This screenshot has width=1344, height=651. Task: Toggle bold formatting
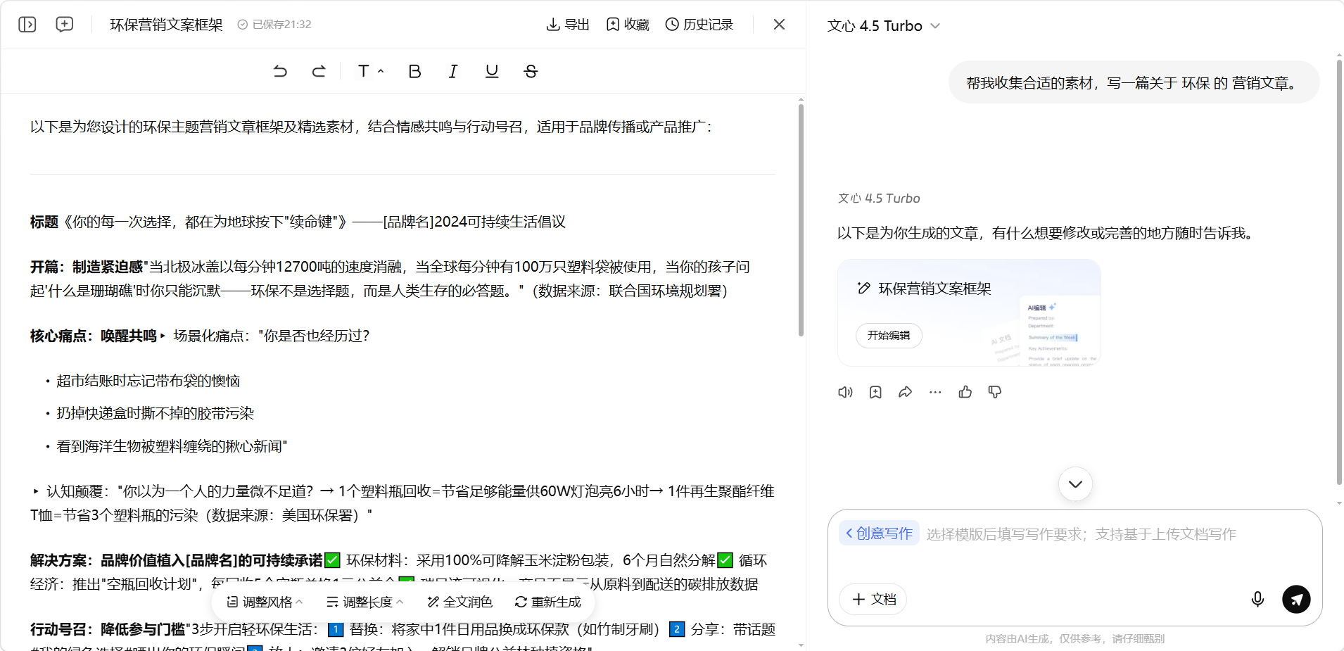(414, 71)
